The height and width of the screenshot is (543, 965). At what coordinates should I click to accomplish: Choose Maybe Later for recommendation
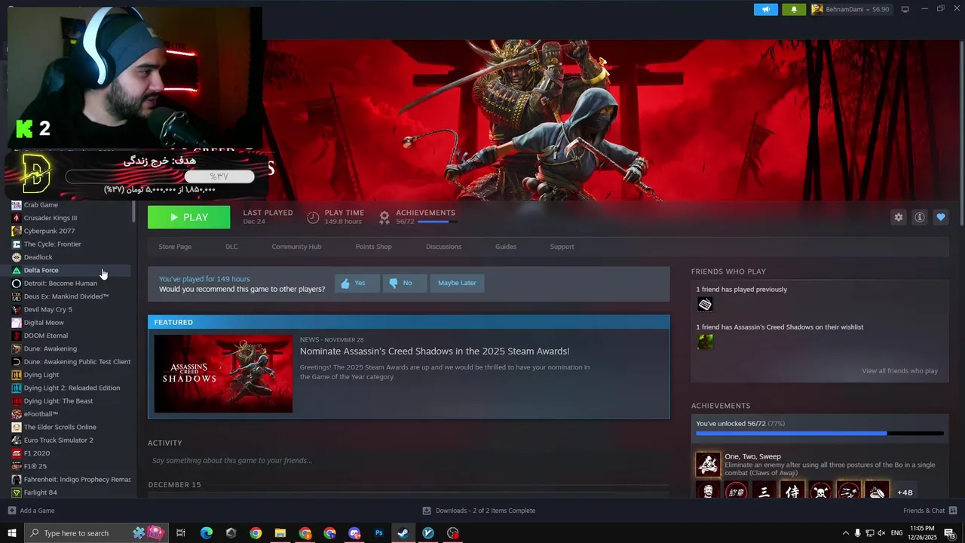[x=458, y=283]
